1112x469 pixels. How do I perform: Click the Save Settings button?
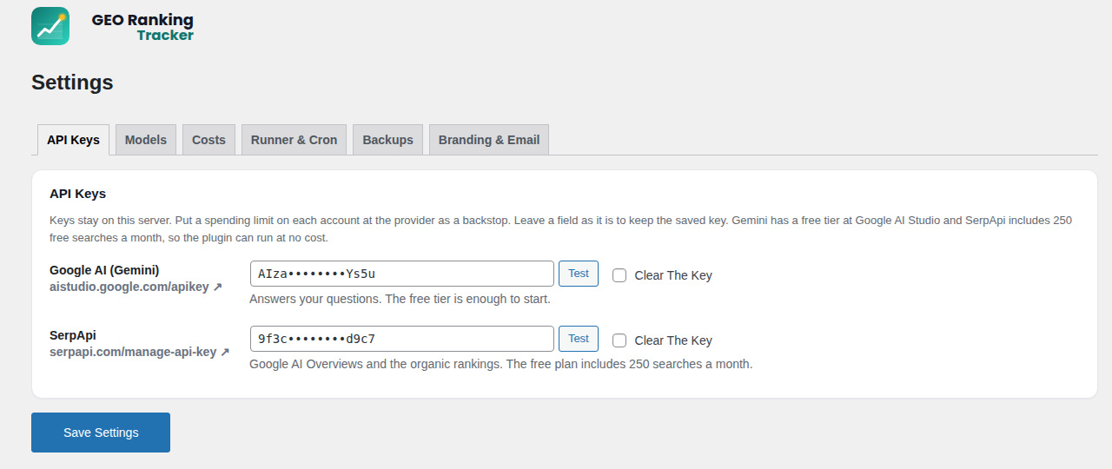pyautogui.click(x=101, y=433)
